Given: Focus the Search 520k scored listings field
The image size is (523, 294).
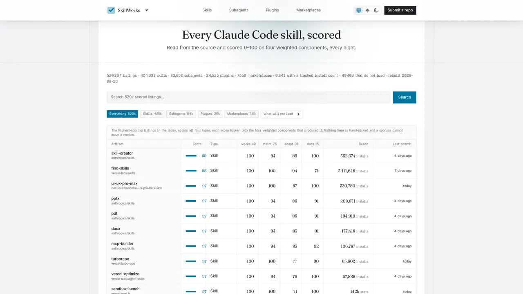Looking at the screenshot, I should pyautogui.click(x=248, y=97).
